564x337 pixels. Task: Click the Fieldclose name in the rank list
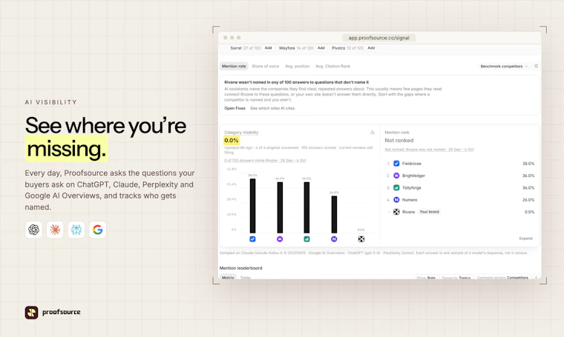coord(411,163)
